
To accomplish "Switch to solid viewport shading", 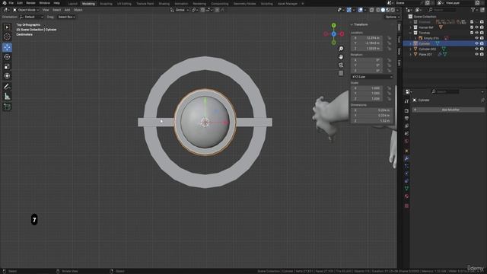I will click(x=383, y=10).
